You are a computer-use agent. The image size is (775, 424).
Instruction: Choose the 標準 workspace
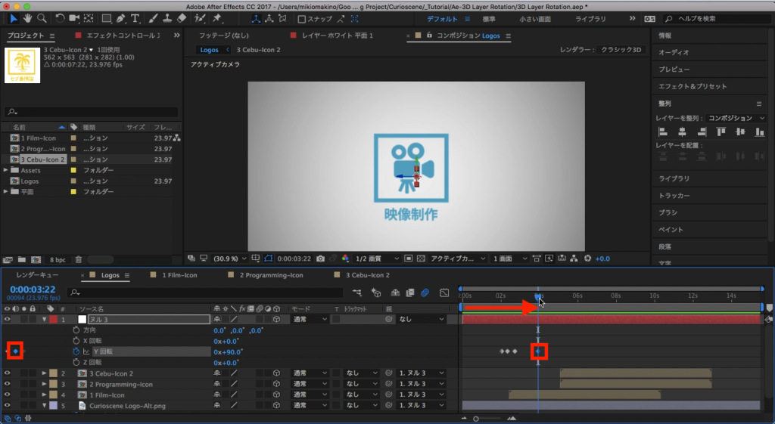tap(489, 18)
